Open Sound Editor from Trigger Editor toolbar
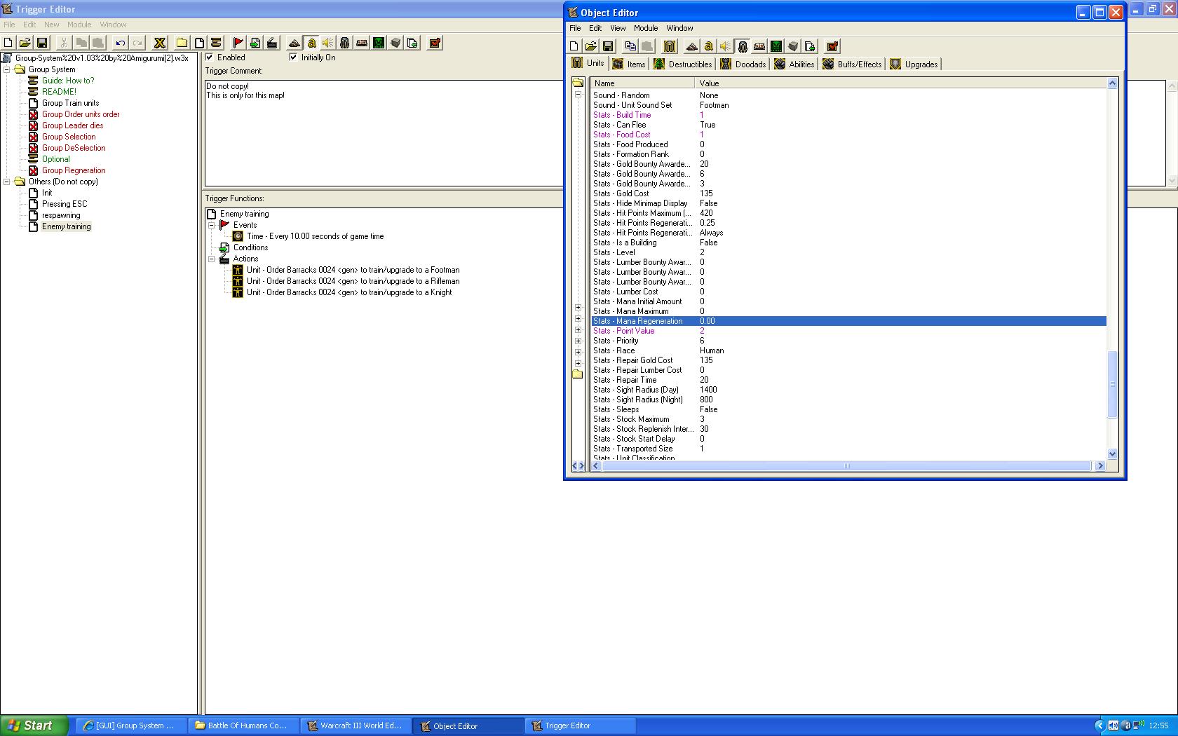 pyautogui.click(x=328, y=43)
